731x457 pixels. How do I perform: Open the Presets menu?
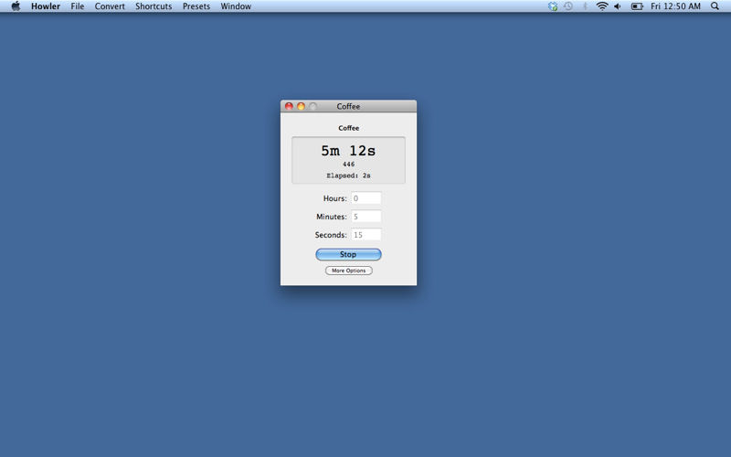(x=196, y=6)
